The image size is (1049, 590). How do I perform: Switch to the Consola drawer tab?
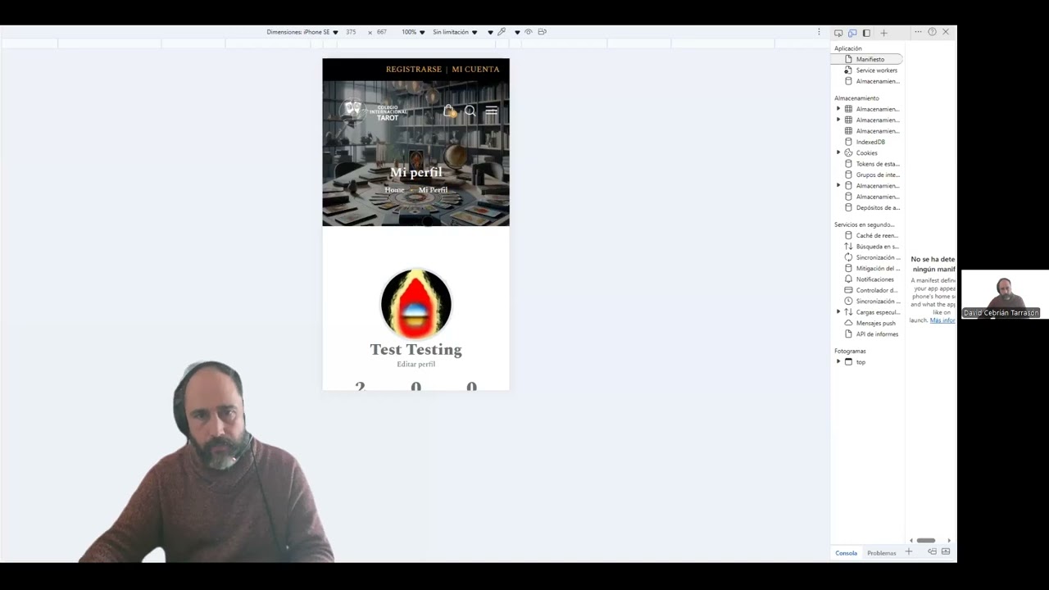tap(847, 553)
